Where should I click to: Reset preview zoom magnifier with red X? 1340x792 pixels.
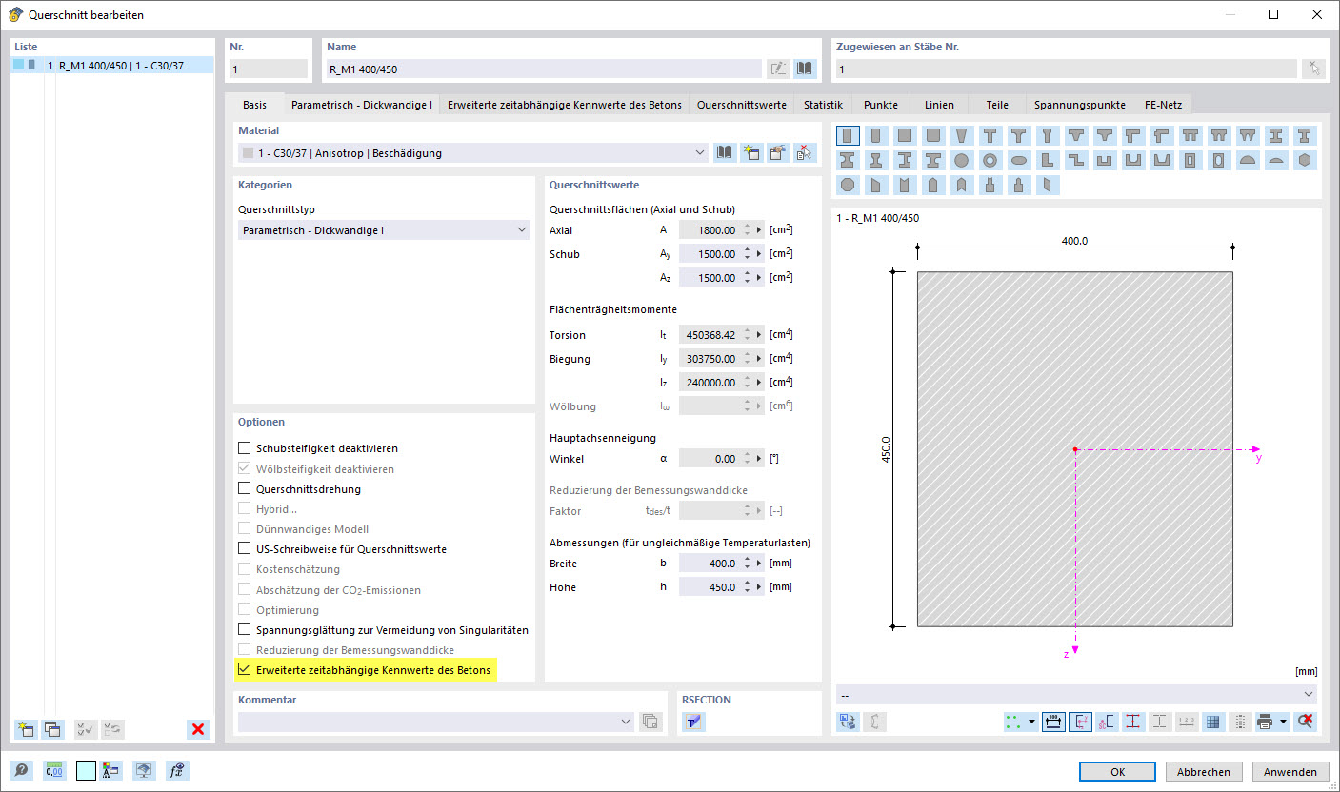[1305, 722]
